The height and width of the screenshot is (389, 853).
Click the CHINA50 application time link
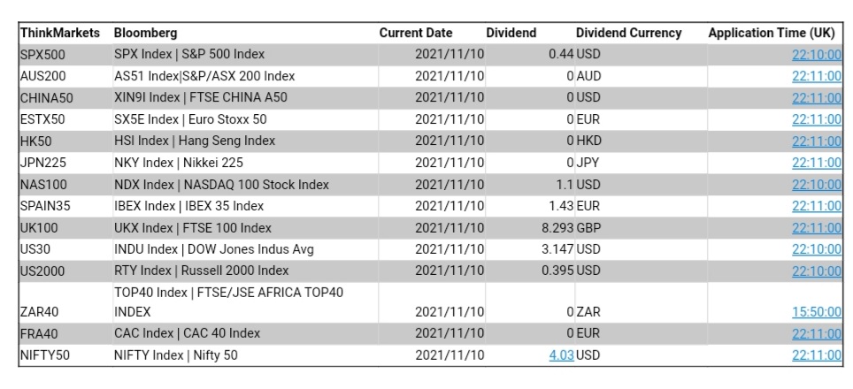816,98
